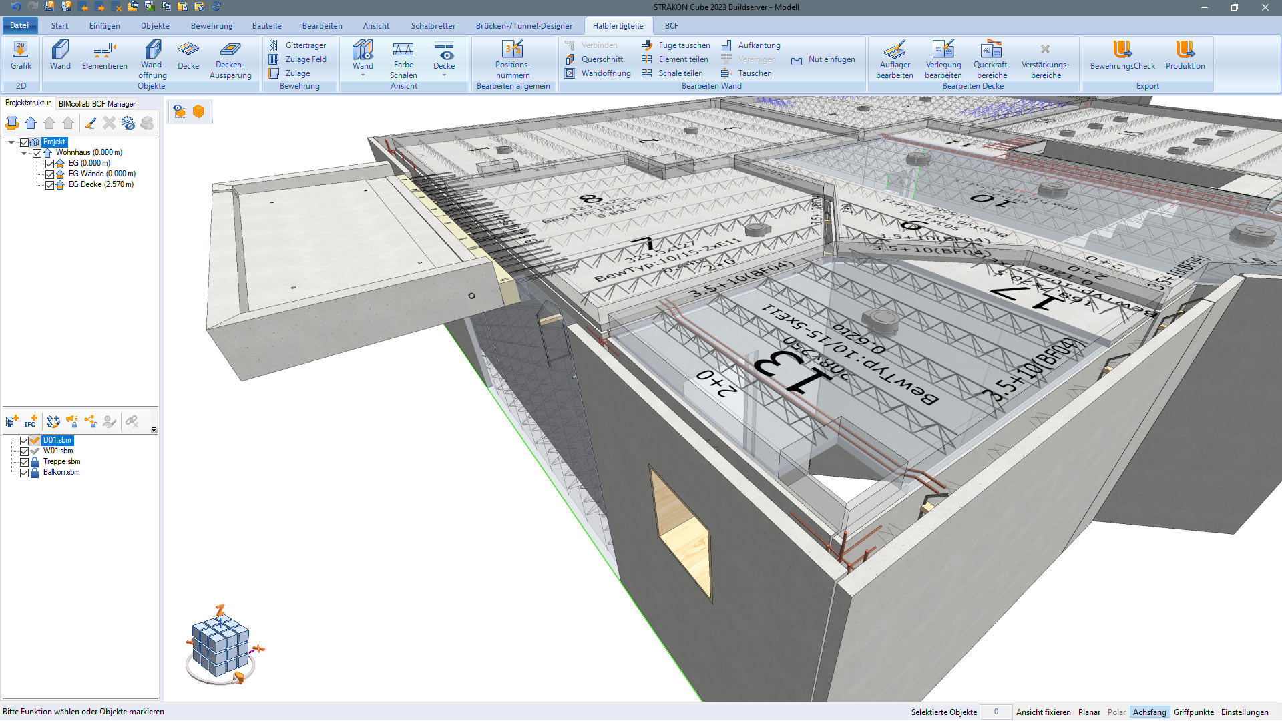Image resolution: width=1282 pixels, height=721 pixels.
Task: Click the Querkraftbereiche tool
Action: coord(992,59)
